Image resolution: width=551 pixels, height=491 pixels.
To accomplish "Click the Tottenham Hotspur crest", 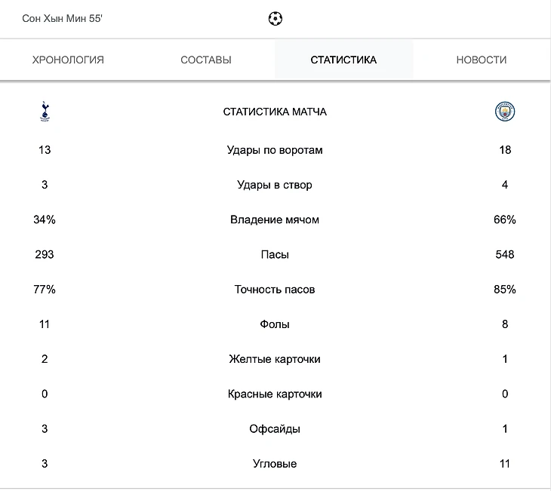I will pos(45,112).
